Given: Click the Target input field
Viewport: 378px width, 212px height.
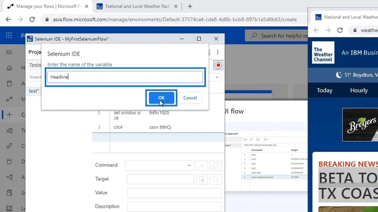Looking at the screenshot, I should (x=160, y=179).
